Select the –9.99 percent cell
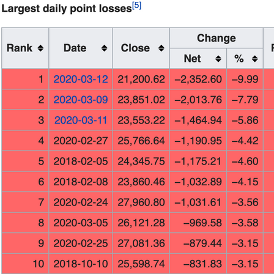The image size is (274, 274). click(245, 79)
